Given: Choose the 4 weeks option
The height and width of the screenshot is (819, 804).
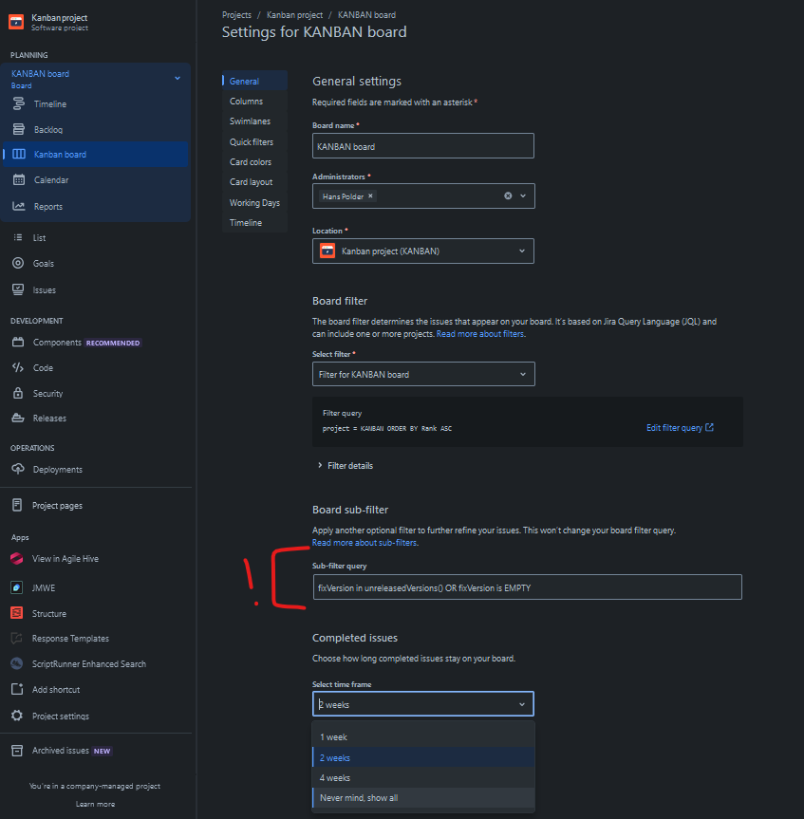Looking at the screenshot, I should pos(423,778).
